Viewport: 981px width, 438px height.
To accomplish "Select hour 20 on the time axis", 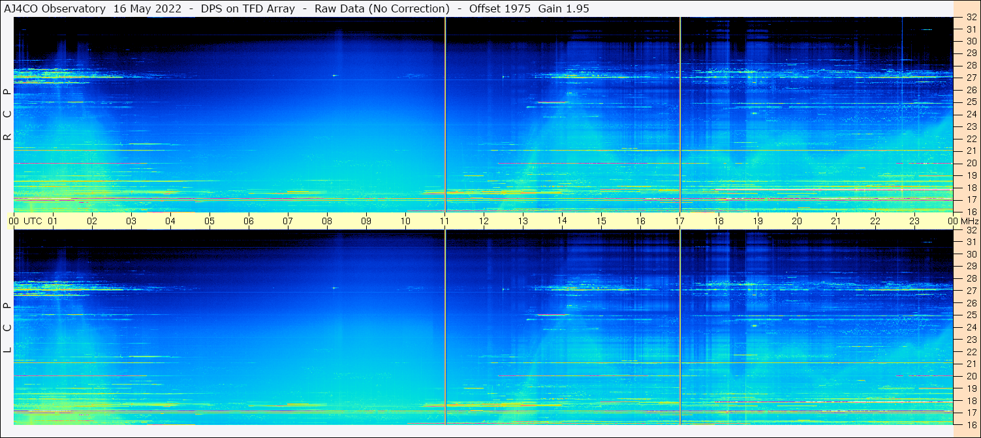I will point(797,221).
